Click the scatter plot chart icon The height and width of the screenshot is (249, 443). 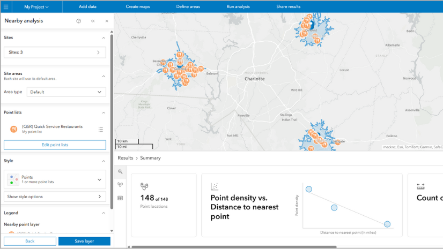click(x=215, y=186)
